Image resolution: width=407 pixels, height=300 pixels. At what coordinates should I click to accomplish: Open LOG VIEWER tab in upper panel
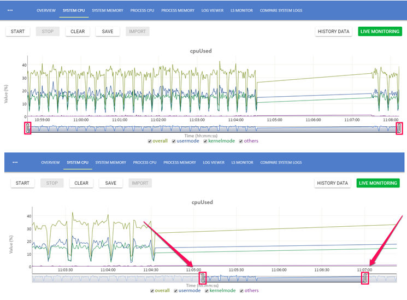pyautogui.click(x=213, y=10)
